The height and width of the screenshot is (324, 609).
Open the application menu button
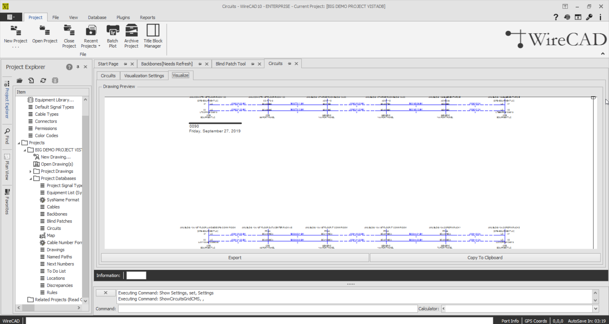pyautogui.click(x=11, y=17)
